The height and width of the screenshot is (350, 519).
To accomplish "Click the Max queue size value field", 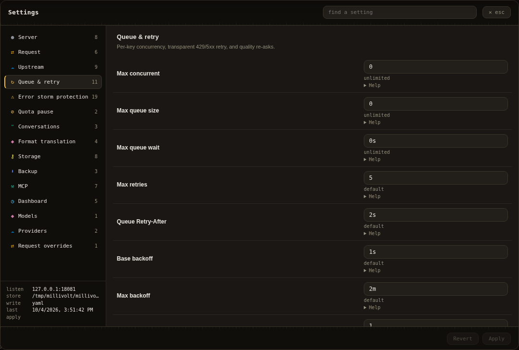I will click(x=435, y=104).
